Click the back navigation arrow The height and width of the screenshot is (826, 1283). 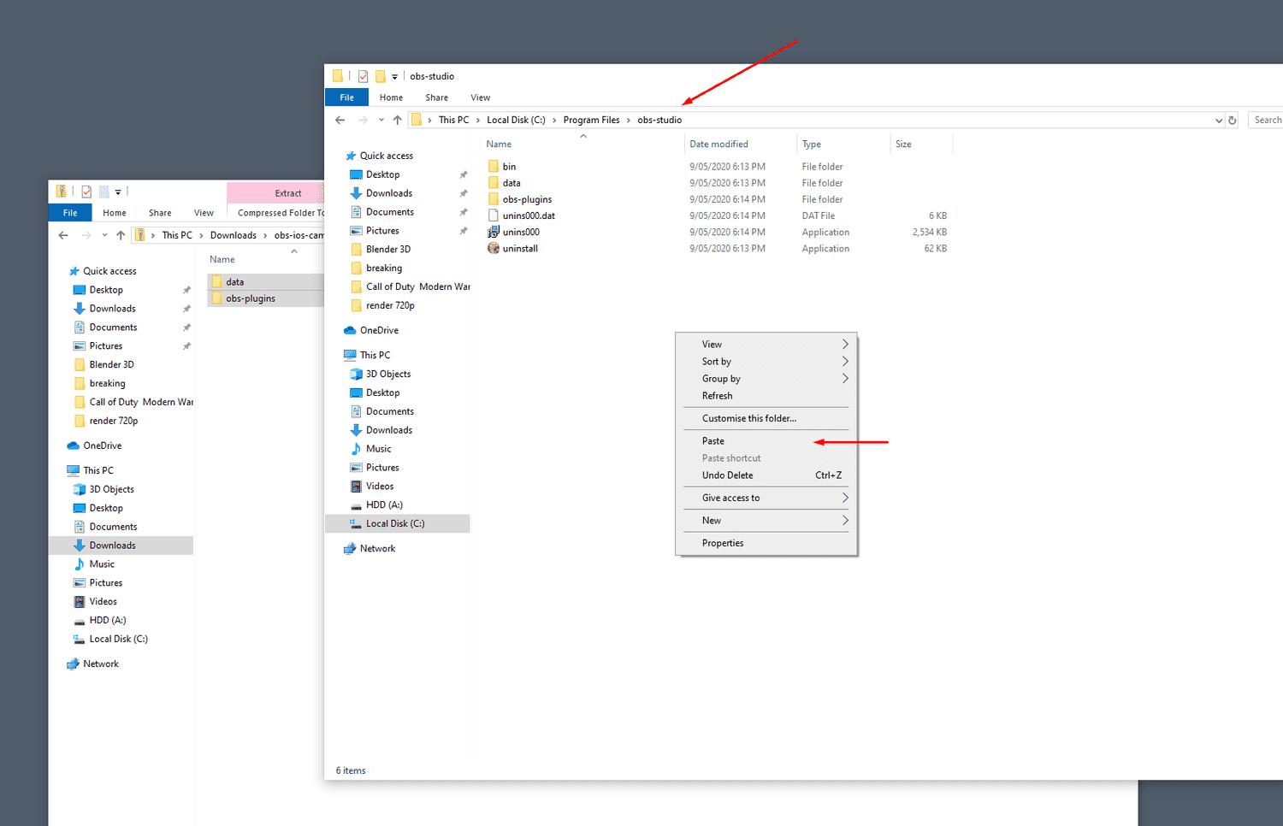tap(340, 120)
